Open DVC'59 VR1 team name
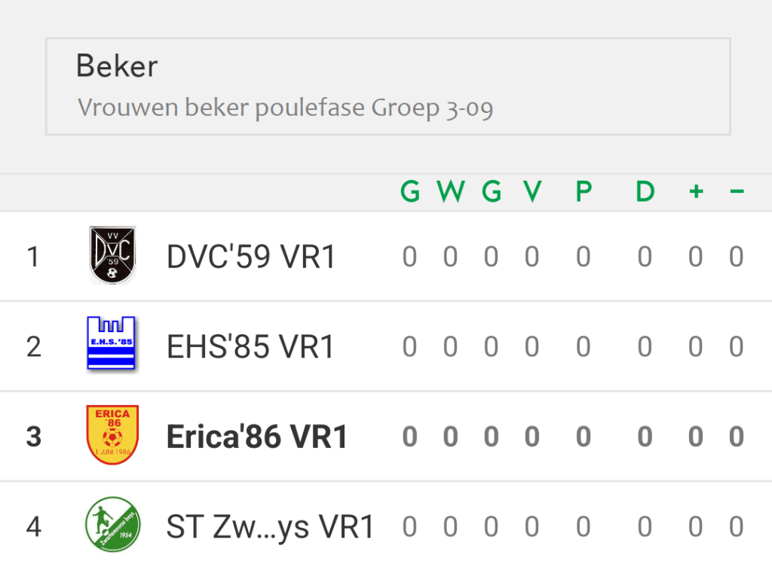This screenshot has width=772, height=570. point(251,257)
